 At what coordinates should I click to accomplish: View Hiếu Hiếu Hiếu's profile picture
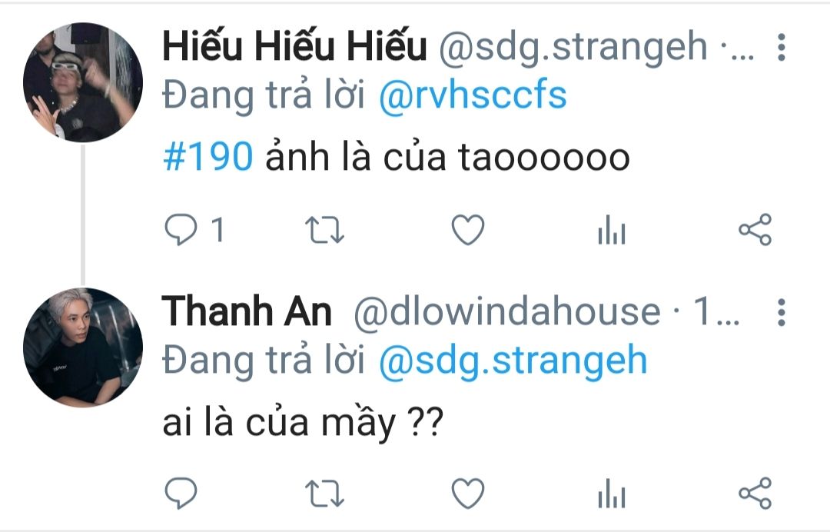[x=83, y=82]
